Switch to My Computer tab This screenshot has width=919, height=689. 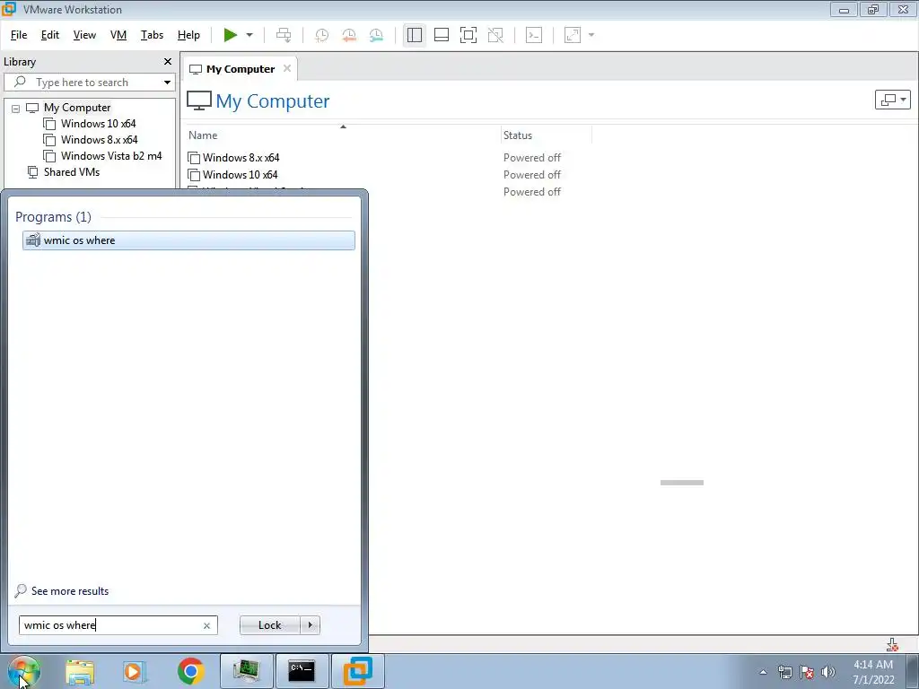coord(241,69)
